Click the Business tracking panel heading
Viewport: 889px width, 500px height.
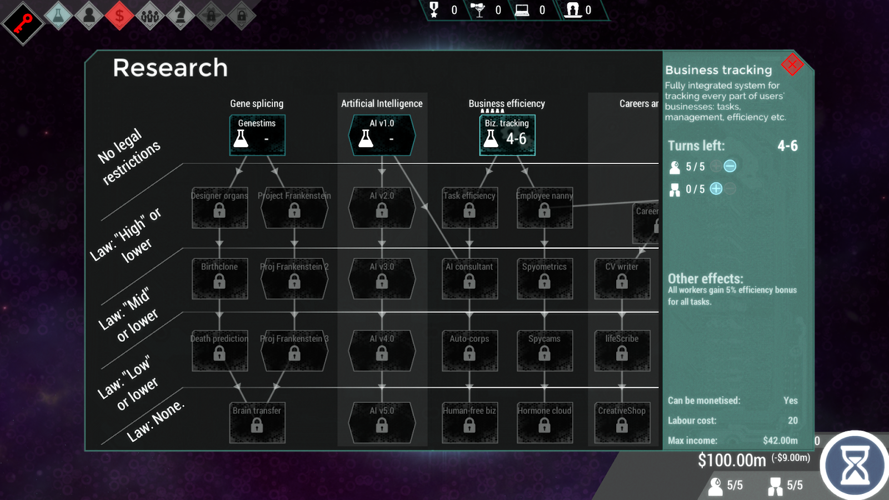tap(718, 70)
